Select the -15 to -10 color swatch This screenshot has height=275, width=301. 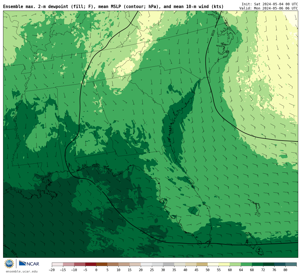point(69,264)
